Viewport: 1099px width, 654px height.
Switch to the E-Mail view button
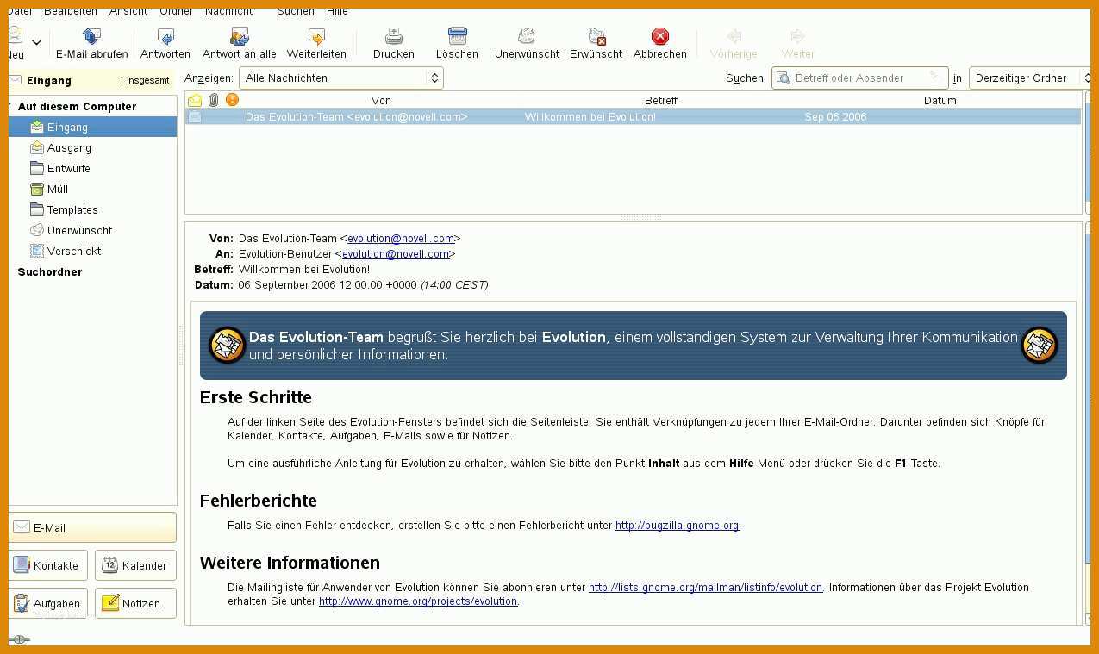[x=92, y=527]
